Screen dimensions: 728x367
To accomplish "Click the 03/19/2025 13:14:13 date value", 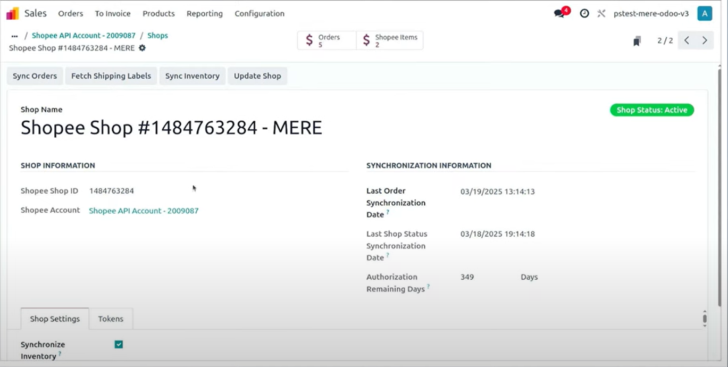I will pyautogui.click(x=497, y=191).
